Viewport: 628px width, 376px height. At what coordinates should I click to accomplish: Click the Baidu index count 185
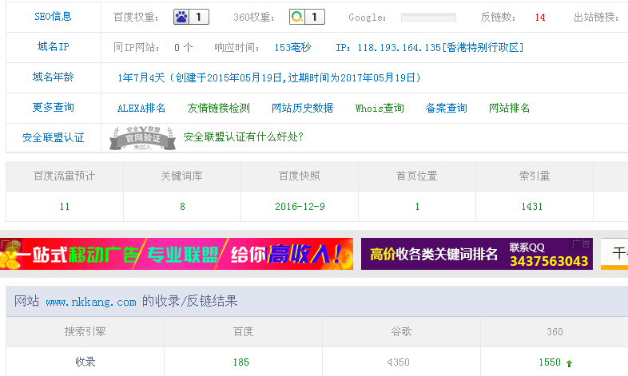coord(241,362)
